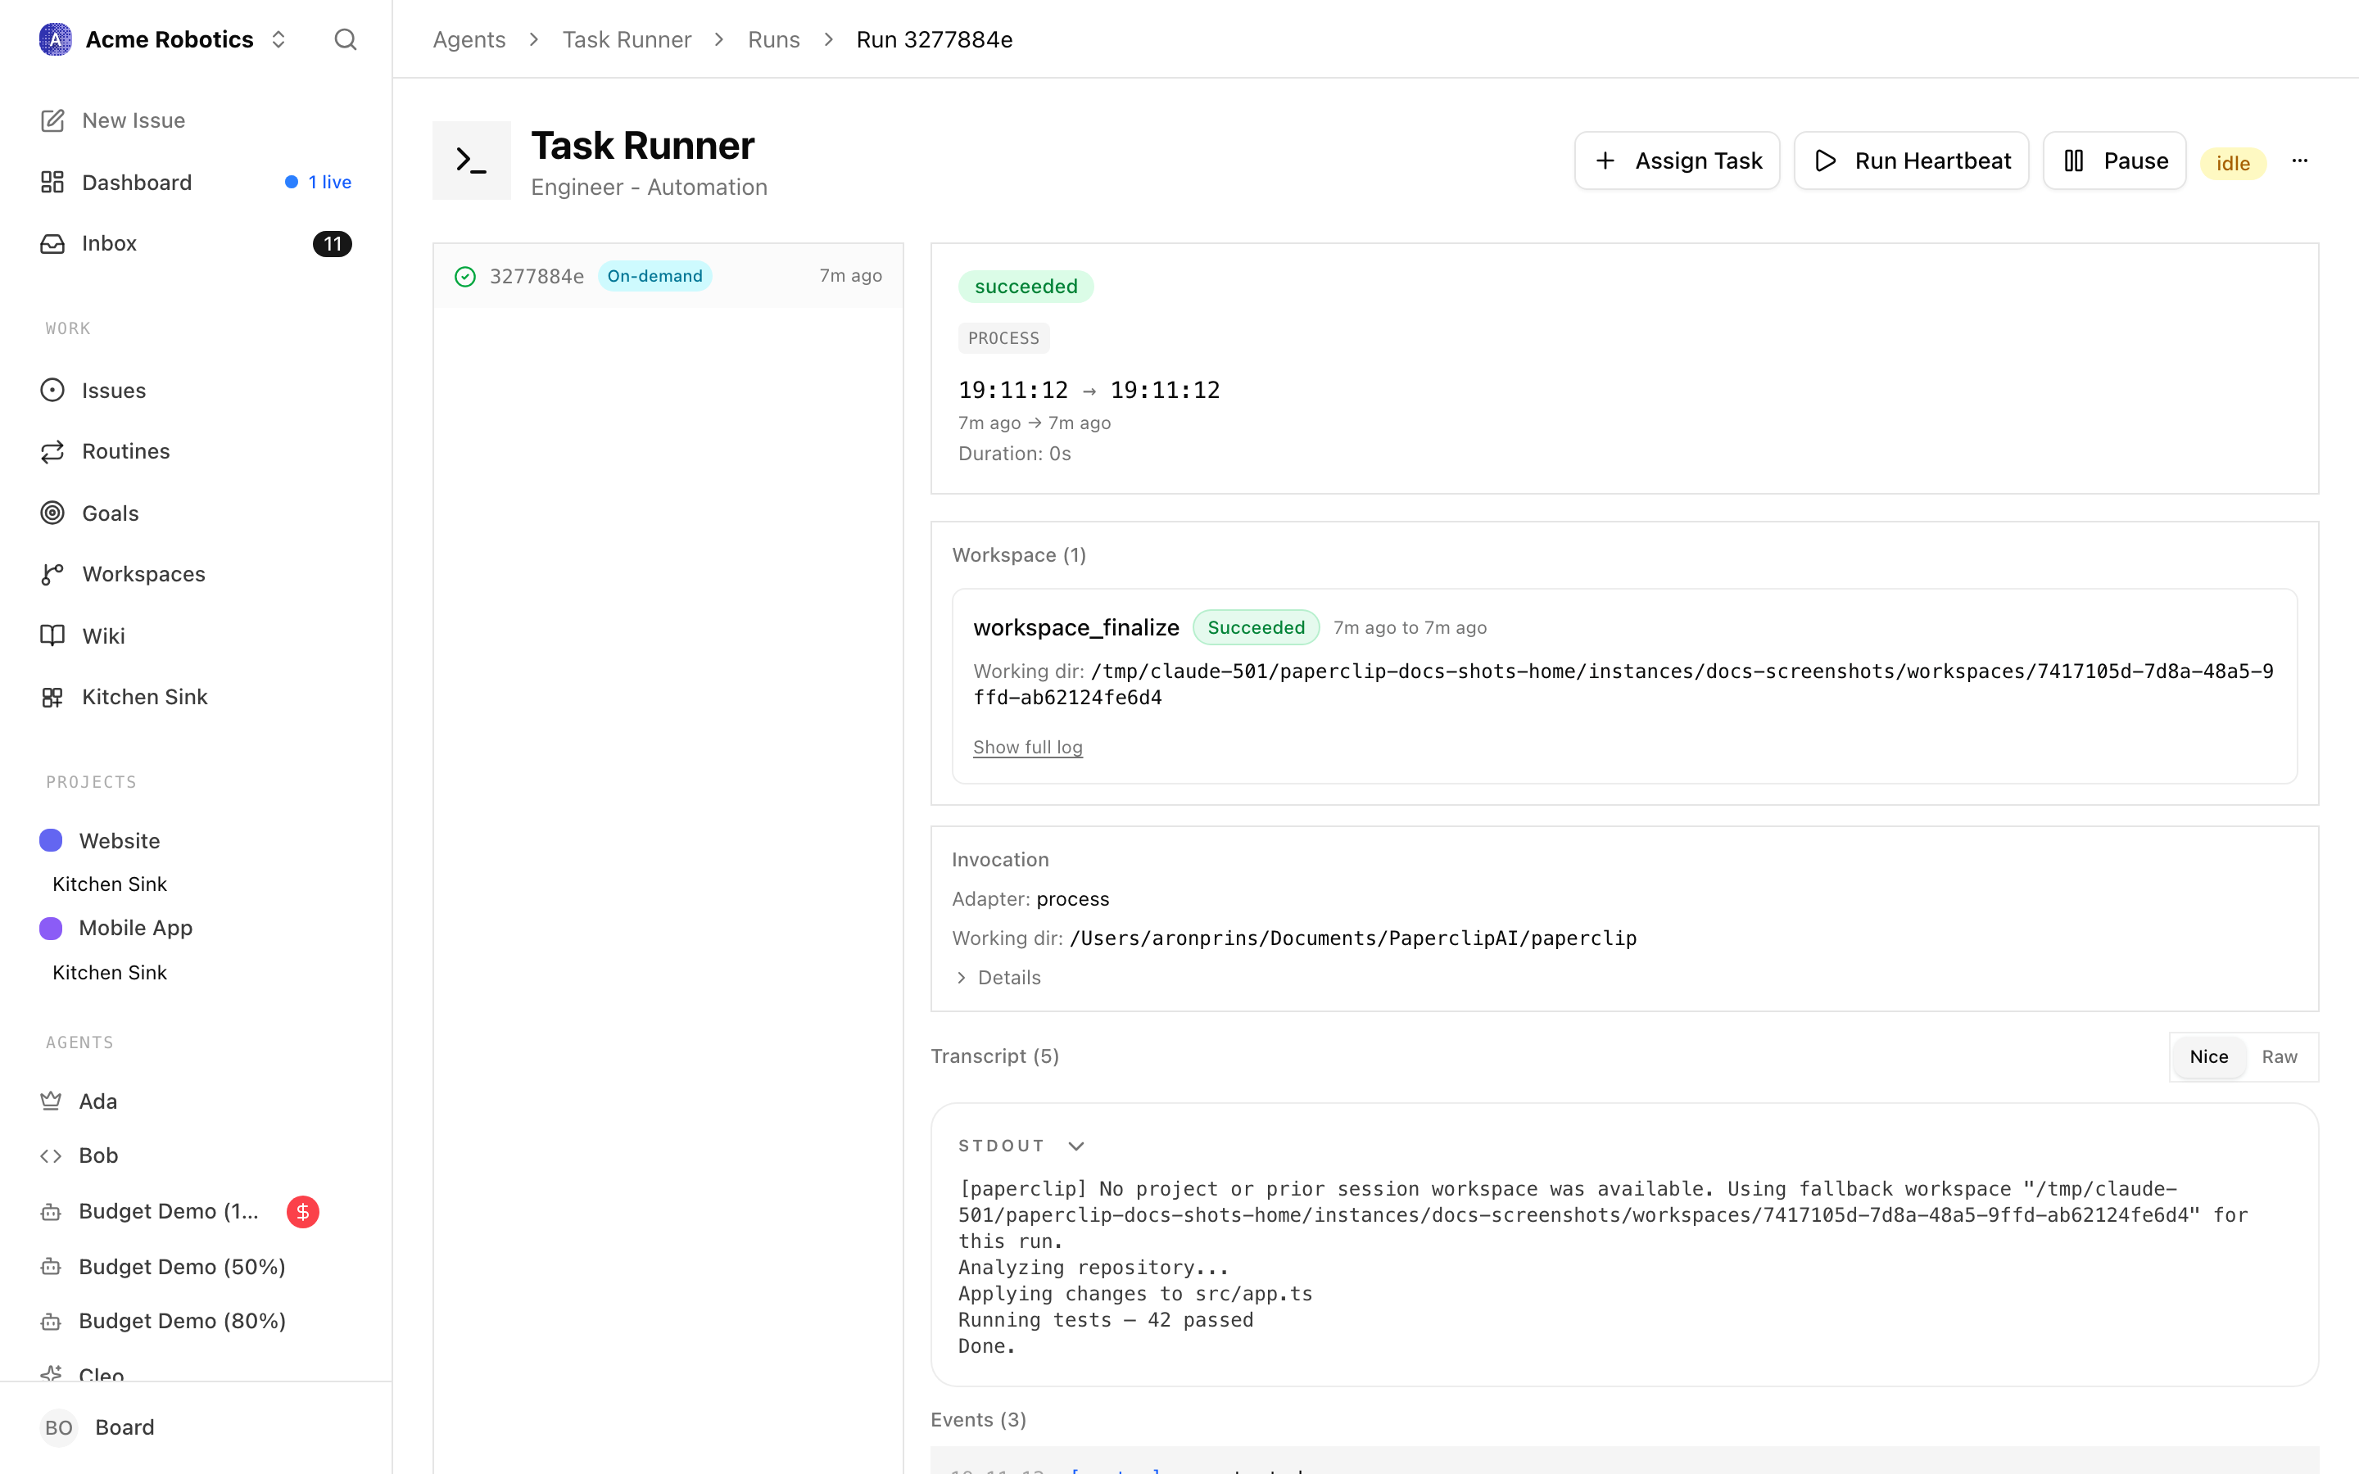2359x1474 pixels.
Task: Click Bob's code brackets icon
Action: pos(51,1155)
